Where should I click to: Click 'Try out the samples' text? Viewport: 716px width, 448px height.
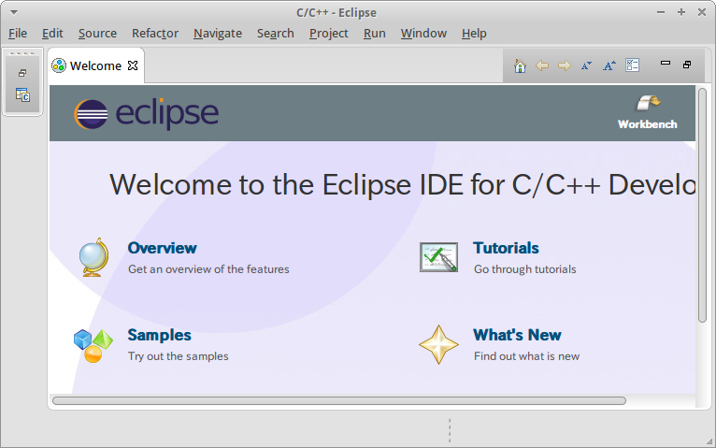click(x=179, y=356)
